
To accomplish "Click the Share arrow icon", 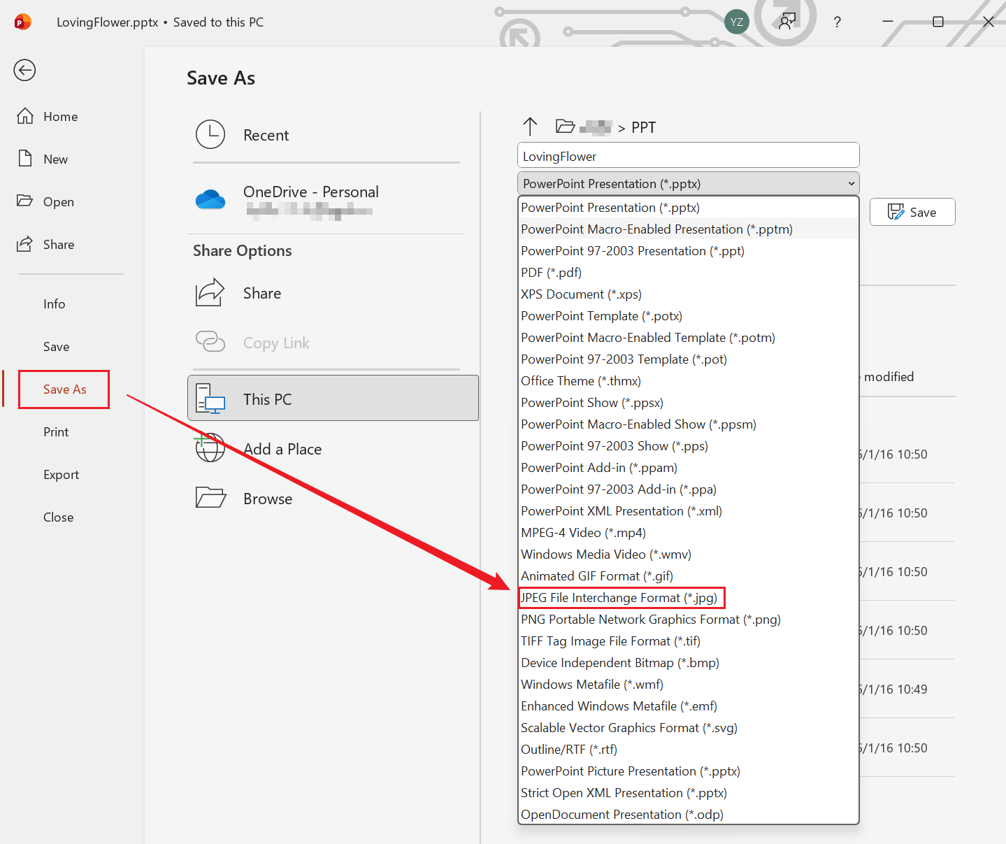I will point(210,293).
